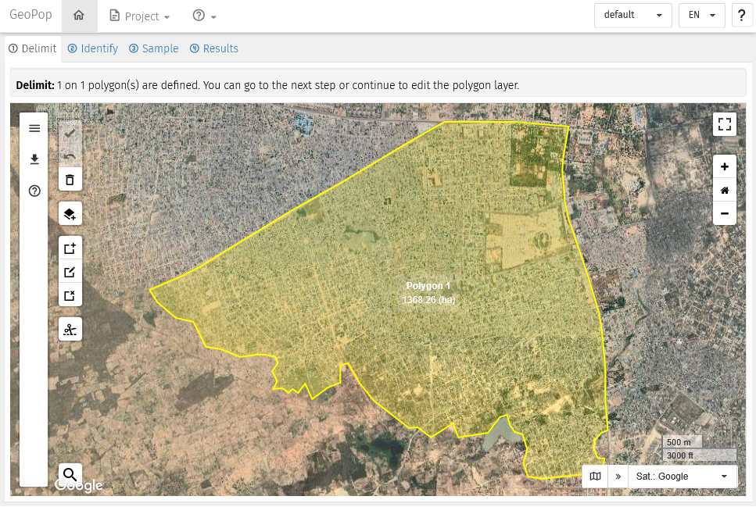Open the EN language dropdown
This screenshot has height=507, width=756.
coord(701,16)
